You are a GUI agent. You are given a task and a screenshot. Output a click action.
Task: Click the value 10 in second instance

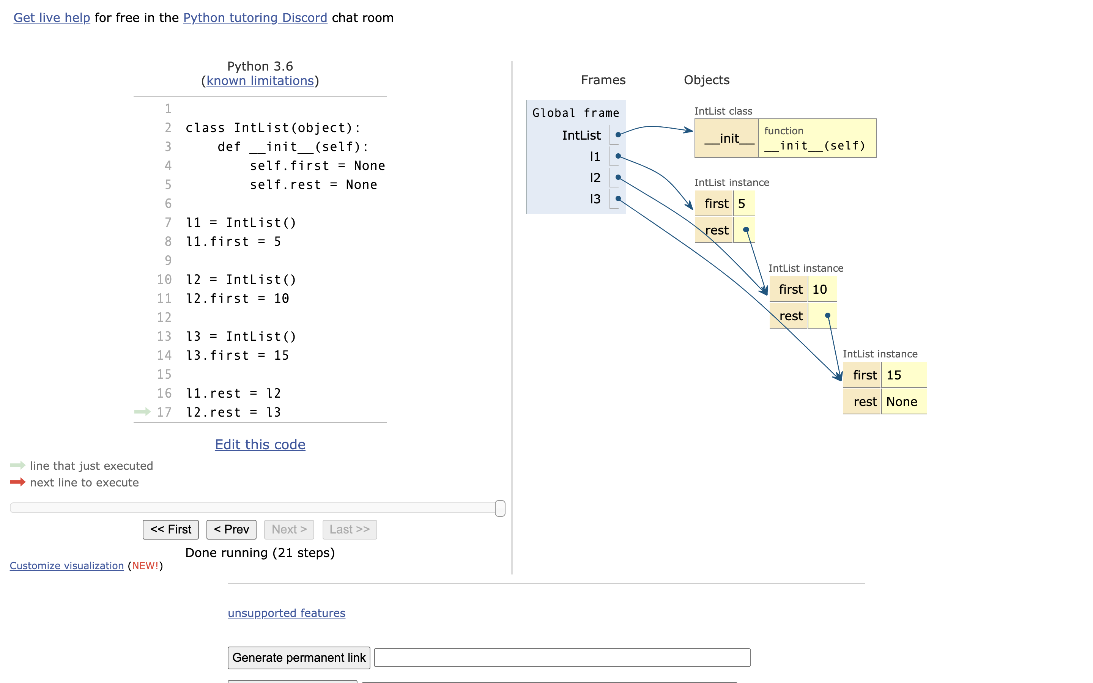(x=819, y=290)
